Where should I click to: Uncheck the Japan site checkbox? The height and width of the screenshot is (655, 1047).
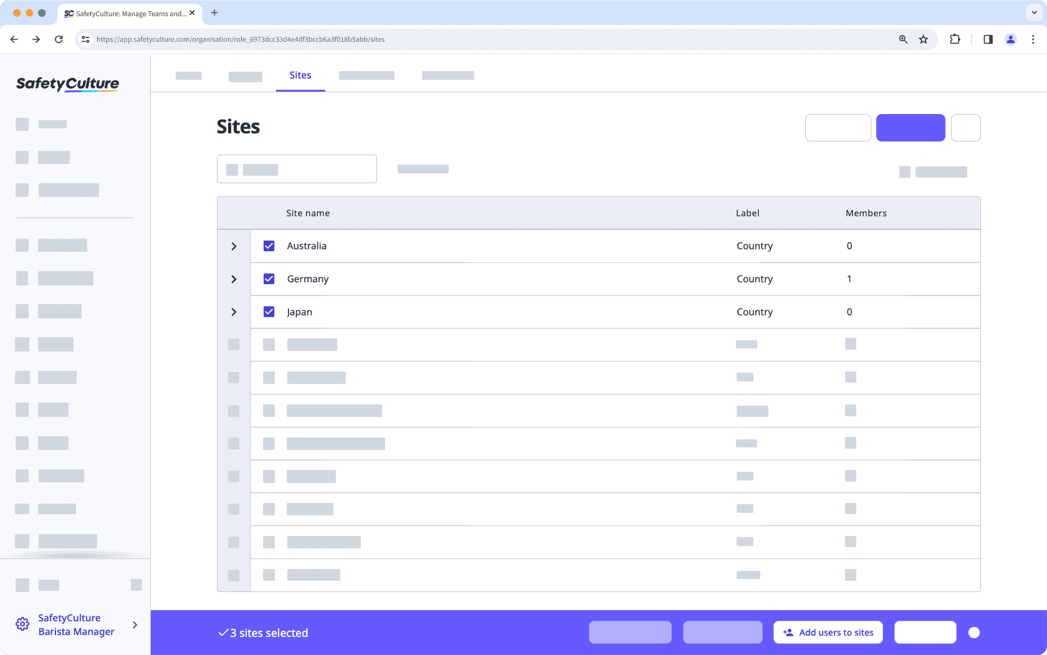(x=269, y=312)
